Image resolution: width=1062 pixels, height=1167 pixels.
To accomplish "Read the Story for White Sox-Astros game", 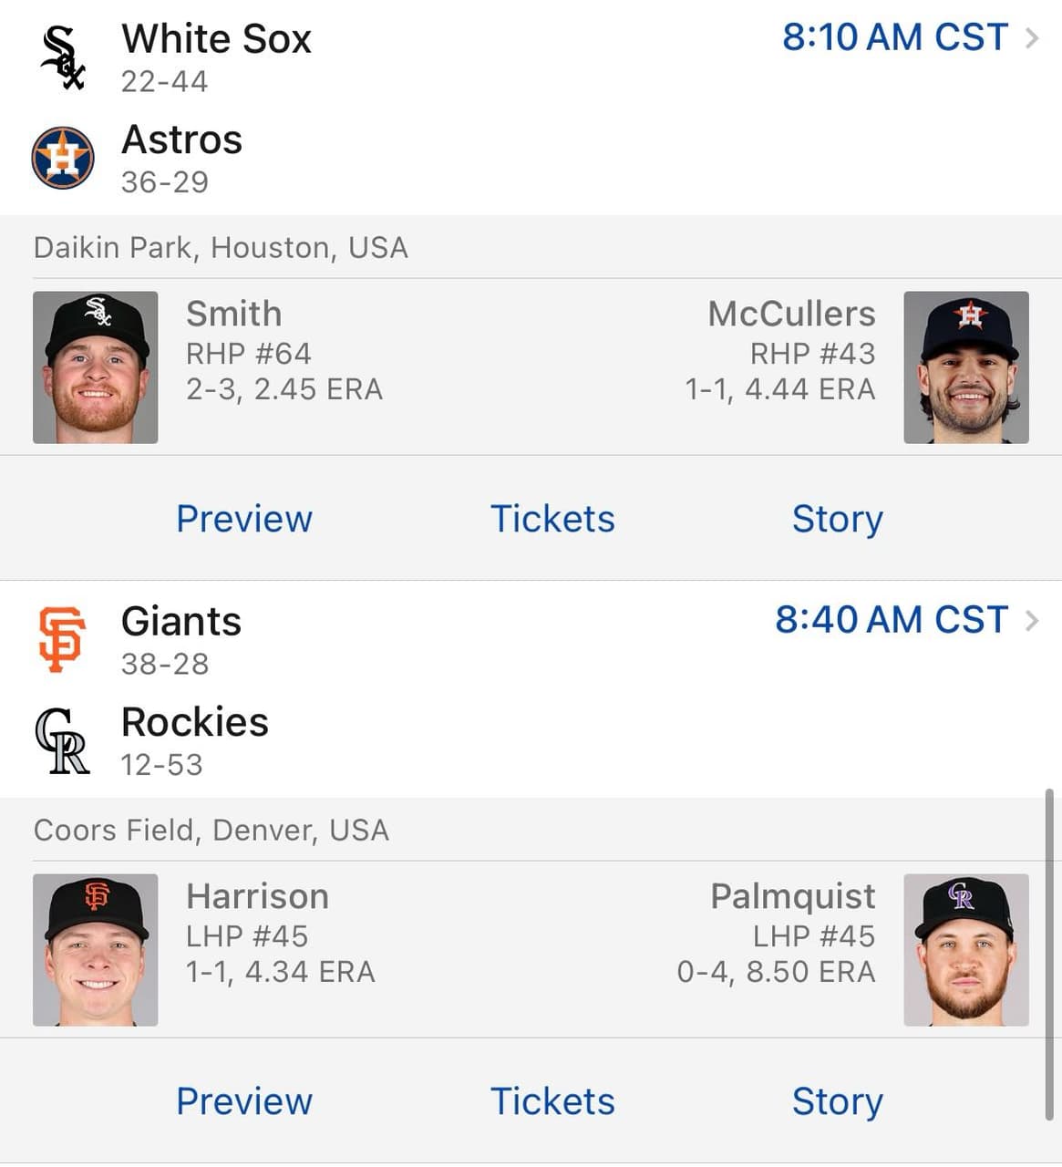I will click(837, 519).
